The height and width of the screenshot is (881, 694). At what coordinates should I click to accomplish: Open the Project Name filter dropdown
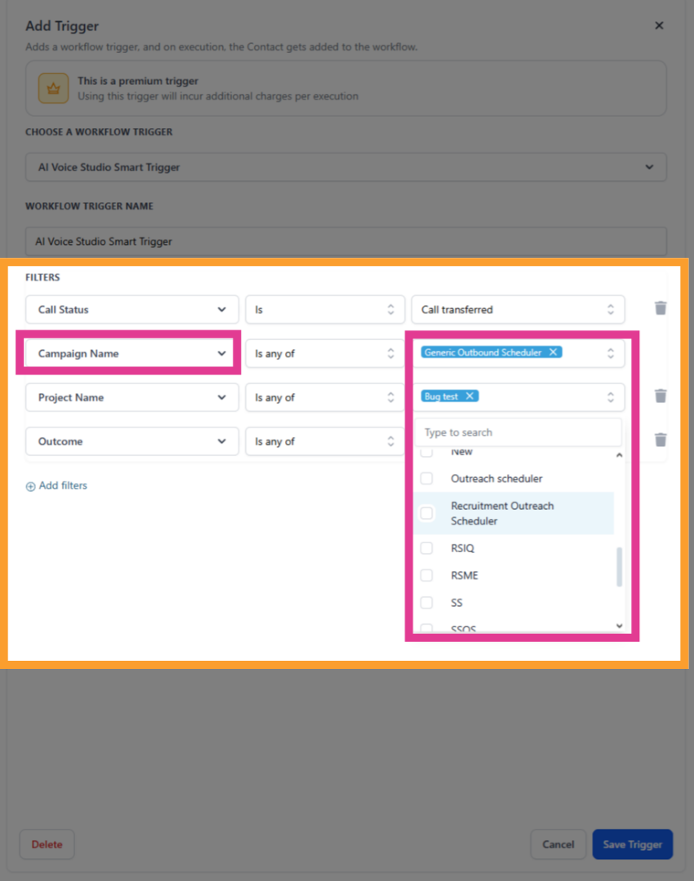(132, 397)
